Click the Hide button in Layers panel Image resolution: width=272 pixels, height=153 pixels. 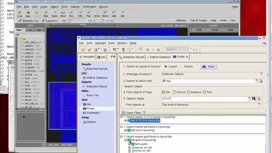point(230,30)
